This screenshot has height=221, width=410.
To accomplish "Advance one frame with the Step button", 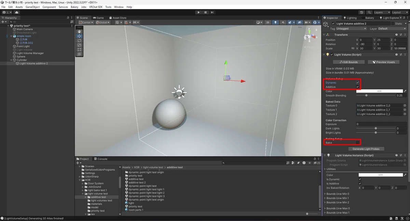I will pyautogui.click(x=212, y=12).
